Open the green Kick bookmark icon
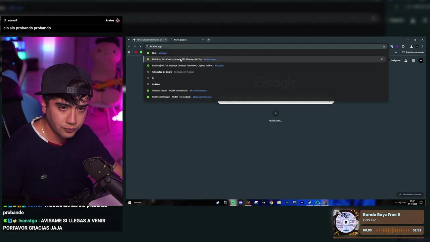The image size is (430, 242). pos(141,52)
